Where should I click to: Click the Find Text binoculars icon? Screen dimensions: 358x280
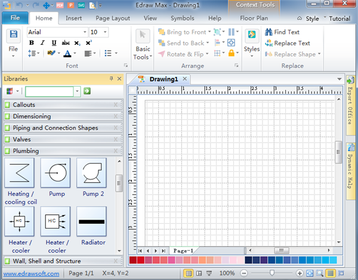[268, 32]
